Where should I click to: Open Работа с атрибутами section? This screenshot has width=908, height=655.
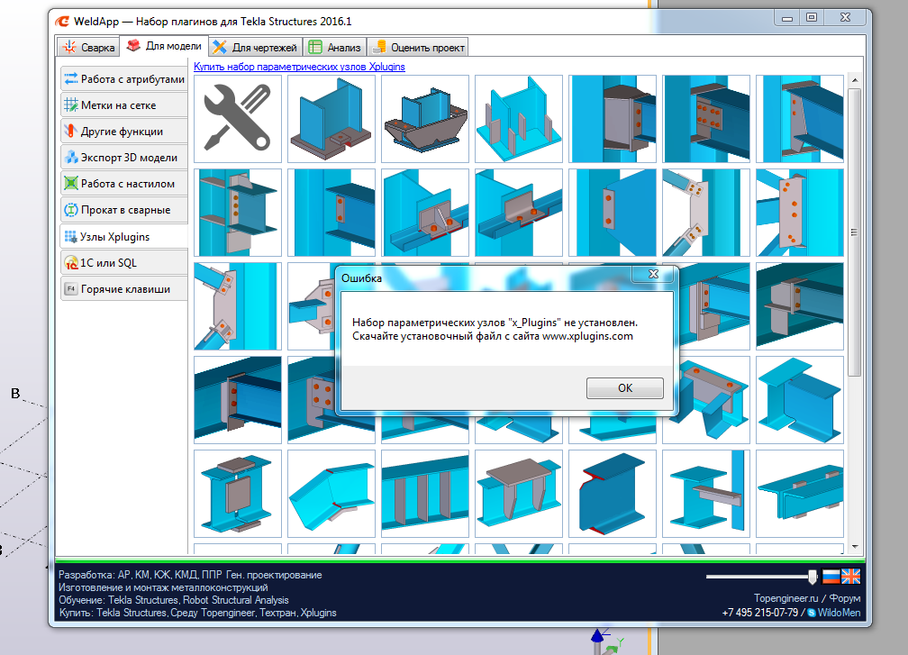pos(124,78)
